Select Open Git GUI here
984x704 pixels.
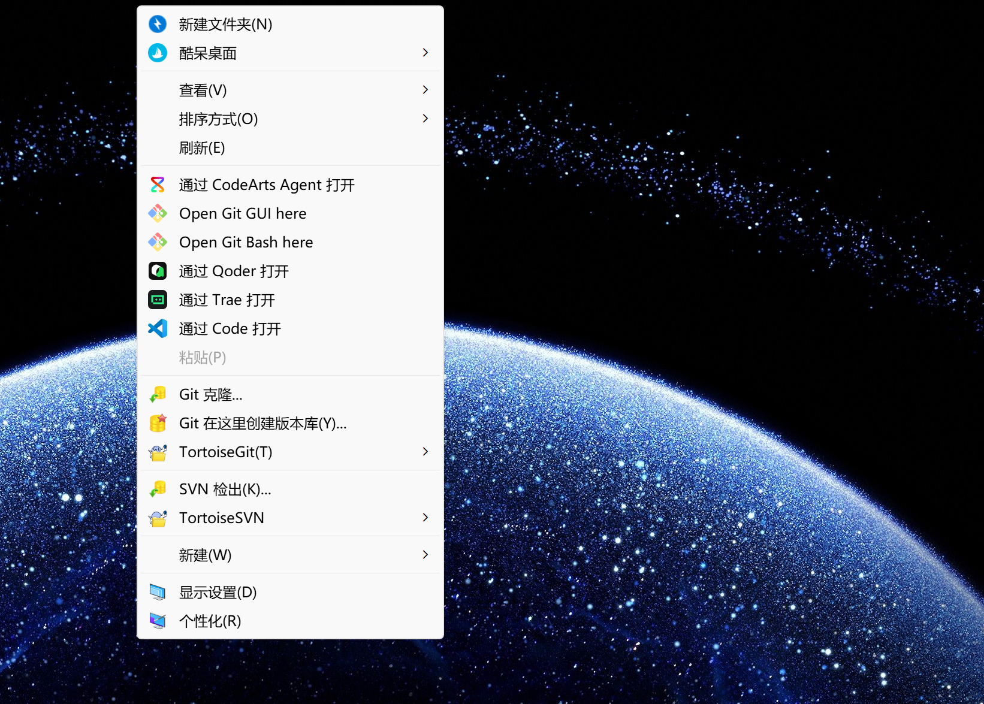290,213
